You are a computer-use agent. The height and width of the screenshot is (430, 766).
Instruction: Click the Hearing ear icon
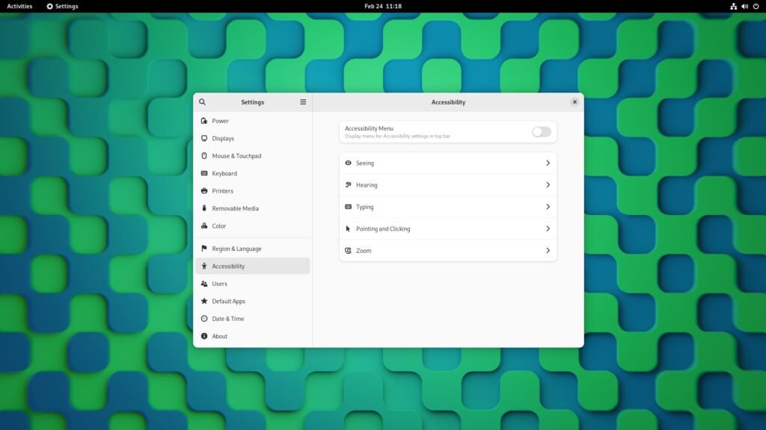click(349, 185)
